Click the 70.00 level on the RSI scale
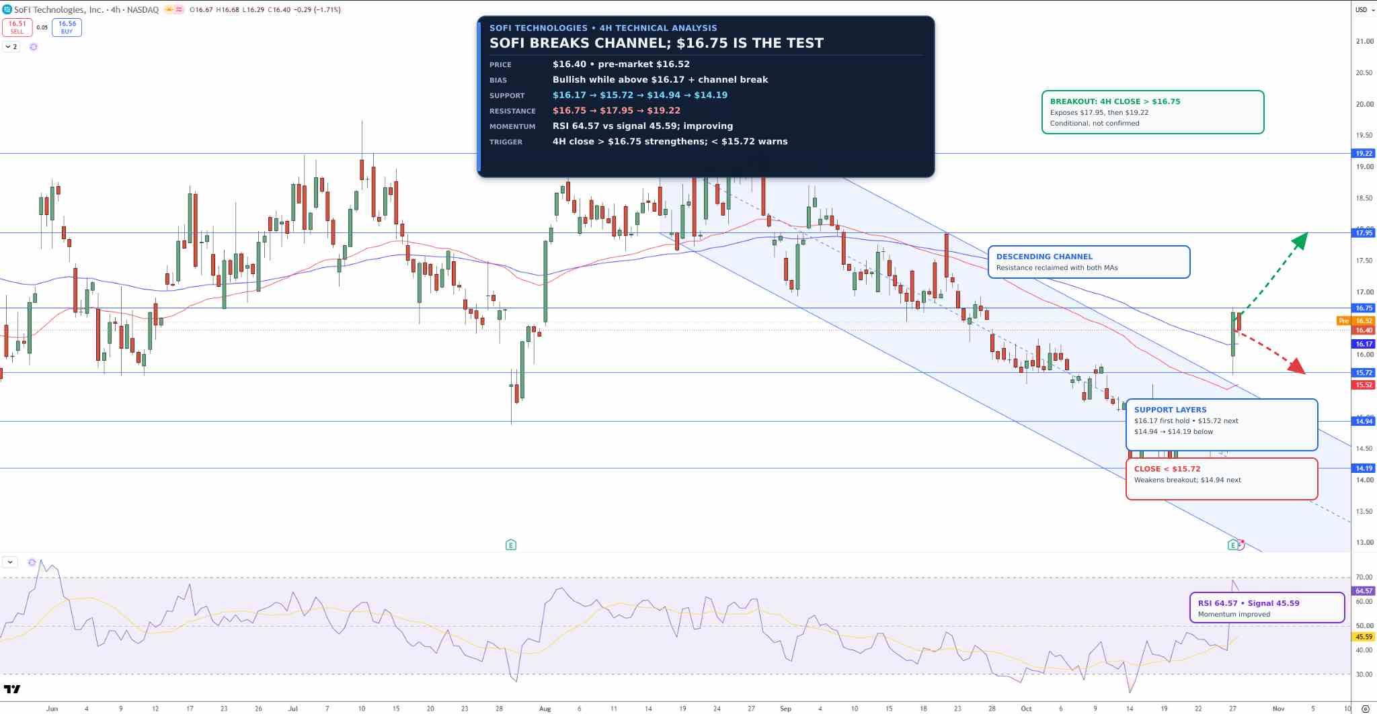 tap(1364, 577)
